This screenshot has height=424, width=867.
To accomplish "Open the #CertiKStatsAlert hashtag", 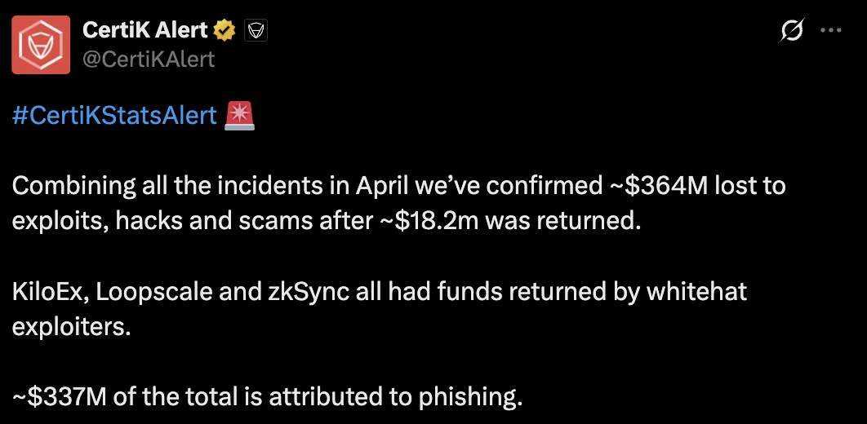I will 115,116.
